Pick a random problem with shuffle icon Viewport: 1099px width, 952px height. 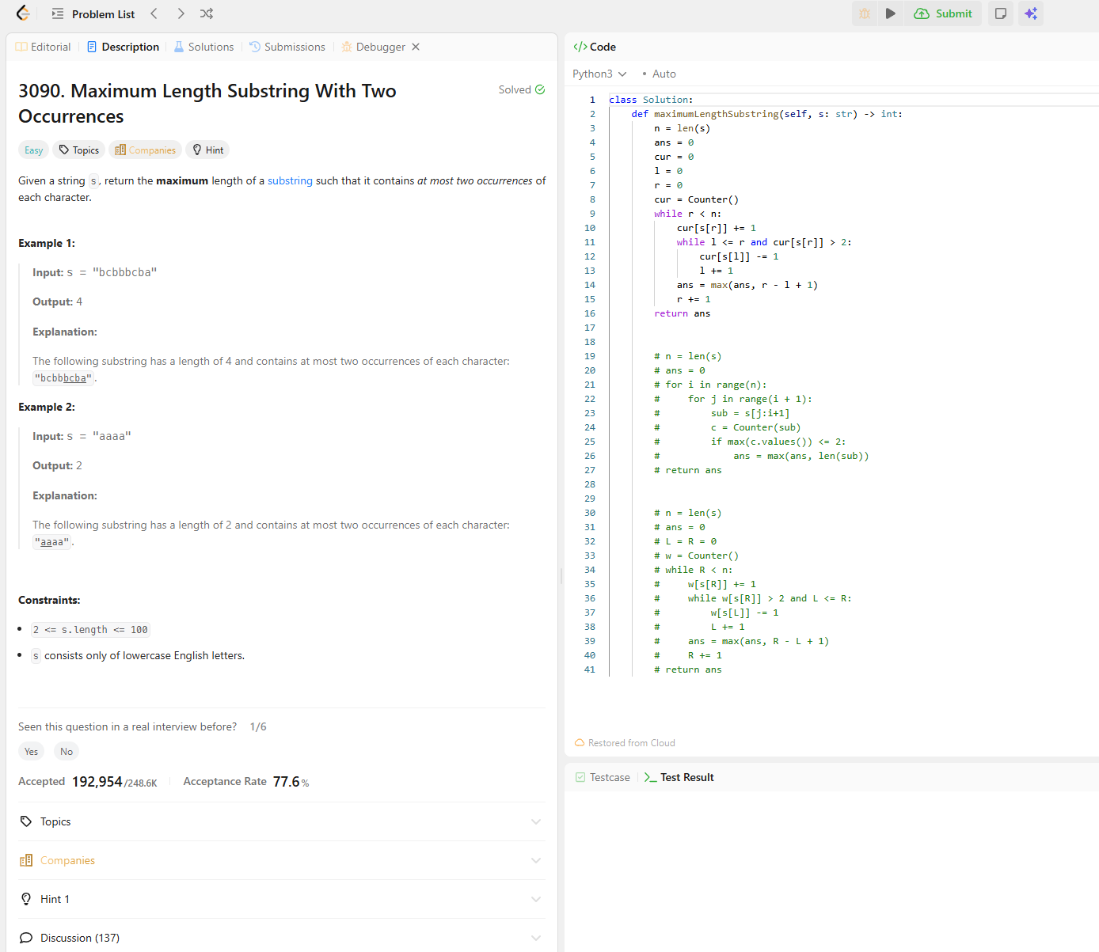(207, 13)
